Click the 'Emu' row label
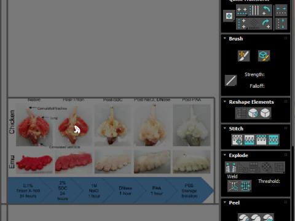 [x=12, y=161]
